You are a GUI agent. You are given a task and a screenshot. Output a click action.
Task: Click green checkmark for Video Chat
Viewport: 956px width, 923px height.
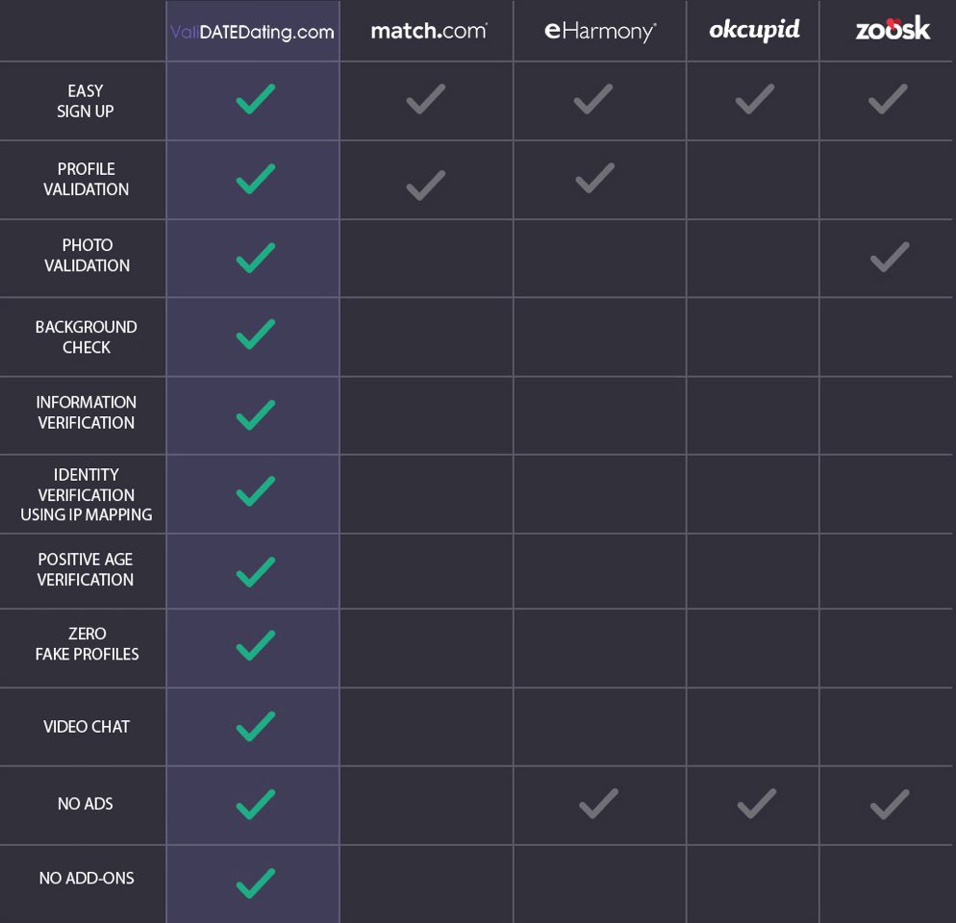256,726
